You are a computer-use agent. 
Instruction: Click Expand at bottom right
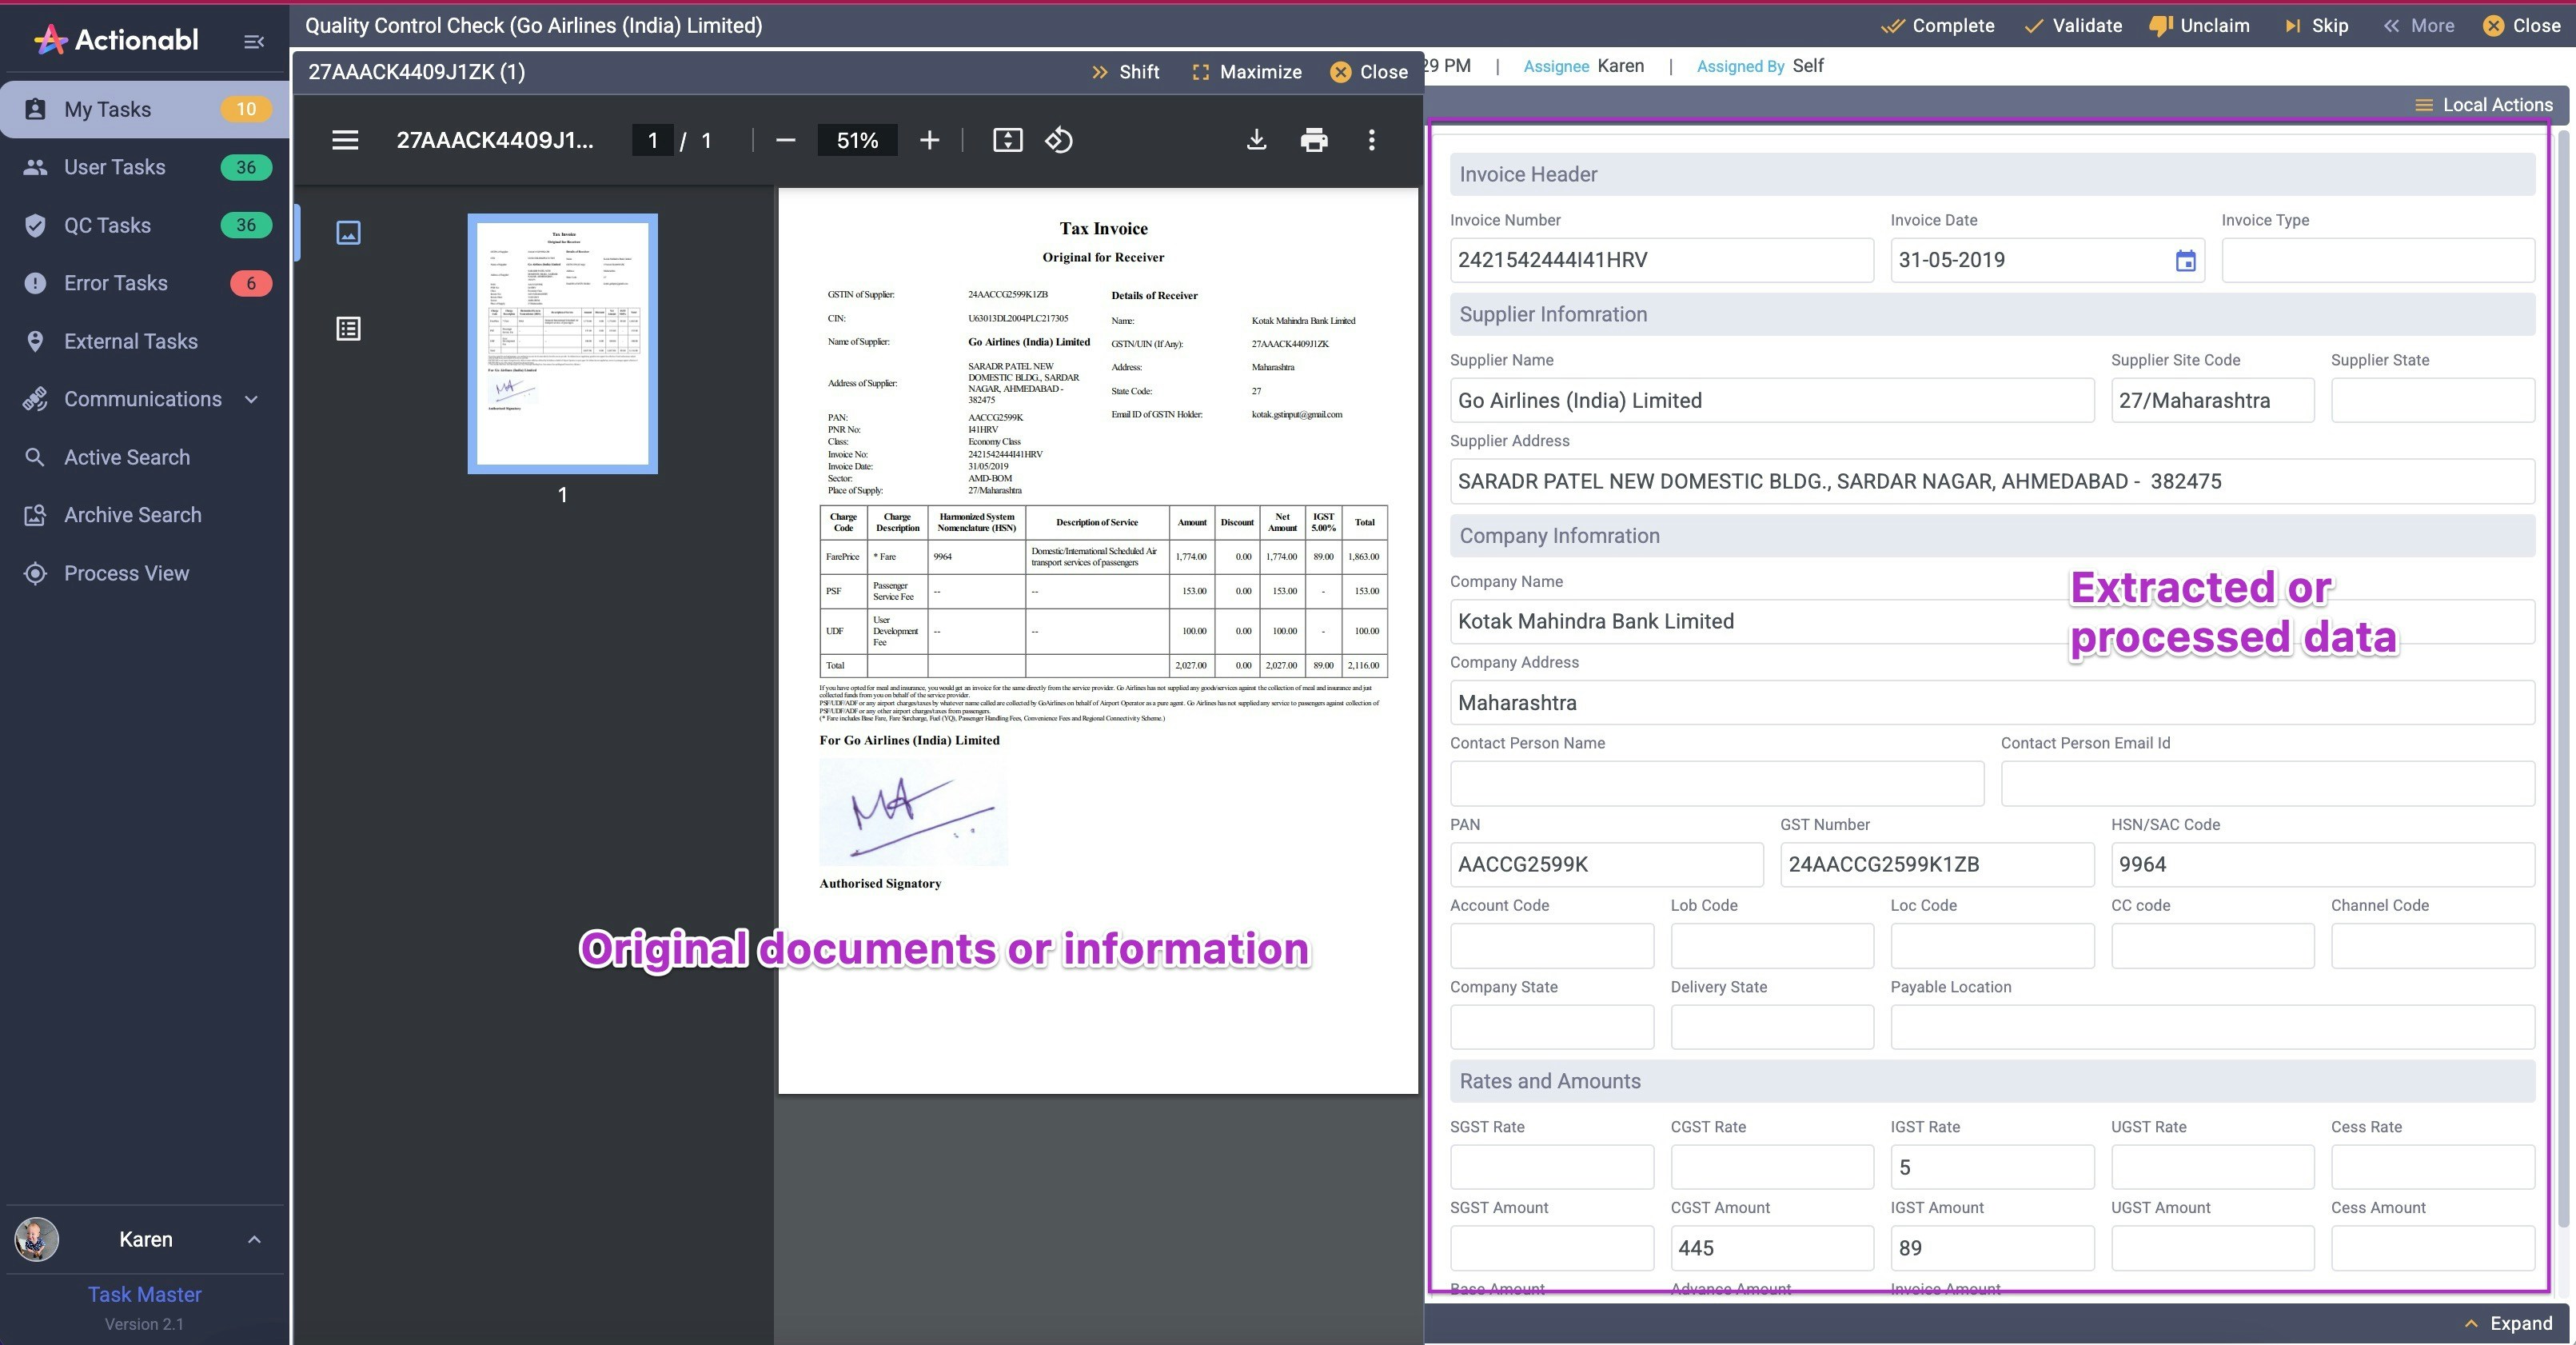click(2508, 1323)
